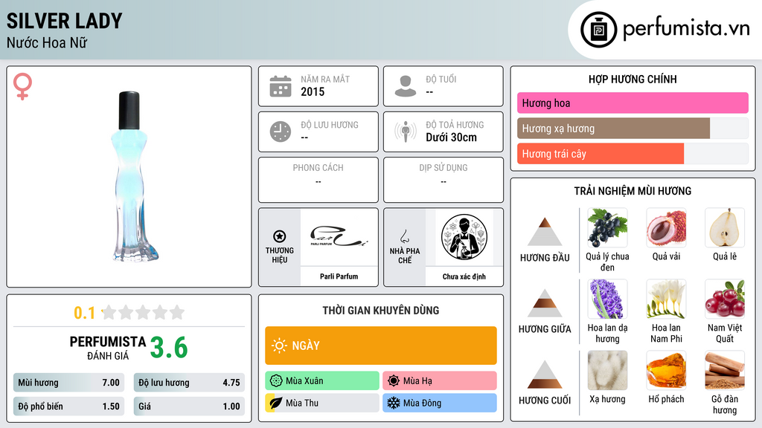Click the pink Mùa Hạ season tile
Image resolution: width=762 pixels, height=428 pixels.
pyautogui.click(x=439, y=380)
